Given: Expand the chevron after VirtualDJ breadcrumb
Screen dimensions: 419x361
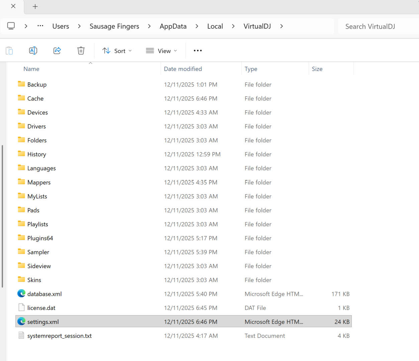Looking at the screenshot, I should pos(282,26).
